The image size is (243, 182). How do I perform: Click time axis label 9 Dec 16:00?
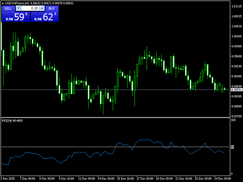click(66, 179)
